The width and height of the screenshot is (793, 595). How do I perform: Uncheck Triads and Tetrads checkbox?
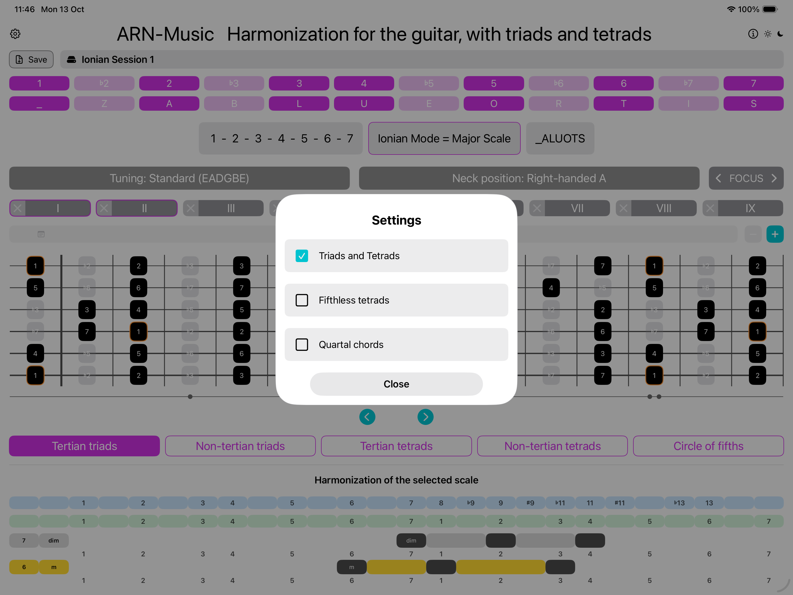301,256
